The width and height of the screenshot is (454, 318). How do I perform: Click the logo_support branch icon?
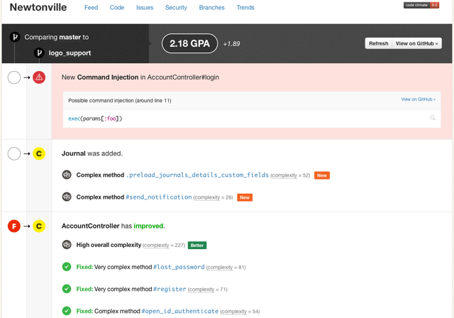pos(39,53)
